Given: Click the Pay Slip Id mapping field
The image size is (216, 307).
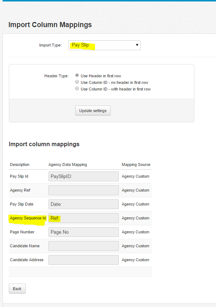Looking at the screenshot, I should pyautogui.click(x=84, y=177).
